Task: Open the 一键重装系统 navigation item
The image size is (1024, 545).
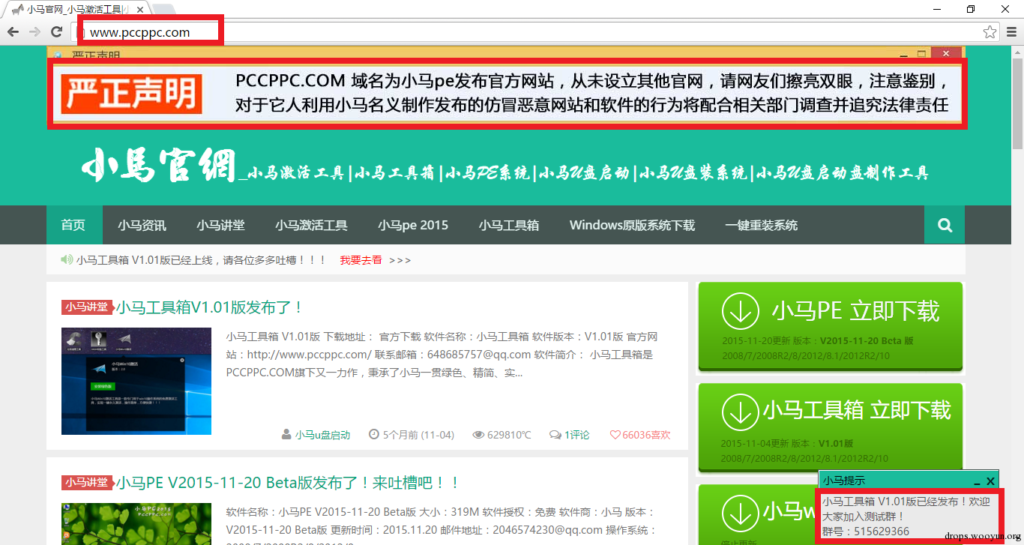Action: point(761,225)
